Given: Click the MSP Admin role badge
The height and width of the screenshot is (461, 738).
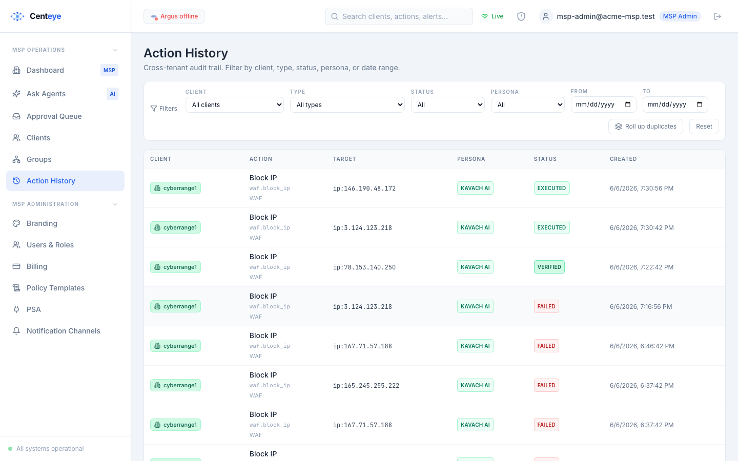Looking at the screenshot, I should click(680, 16).
